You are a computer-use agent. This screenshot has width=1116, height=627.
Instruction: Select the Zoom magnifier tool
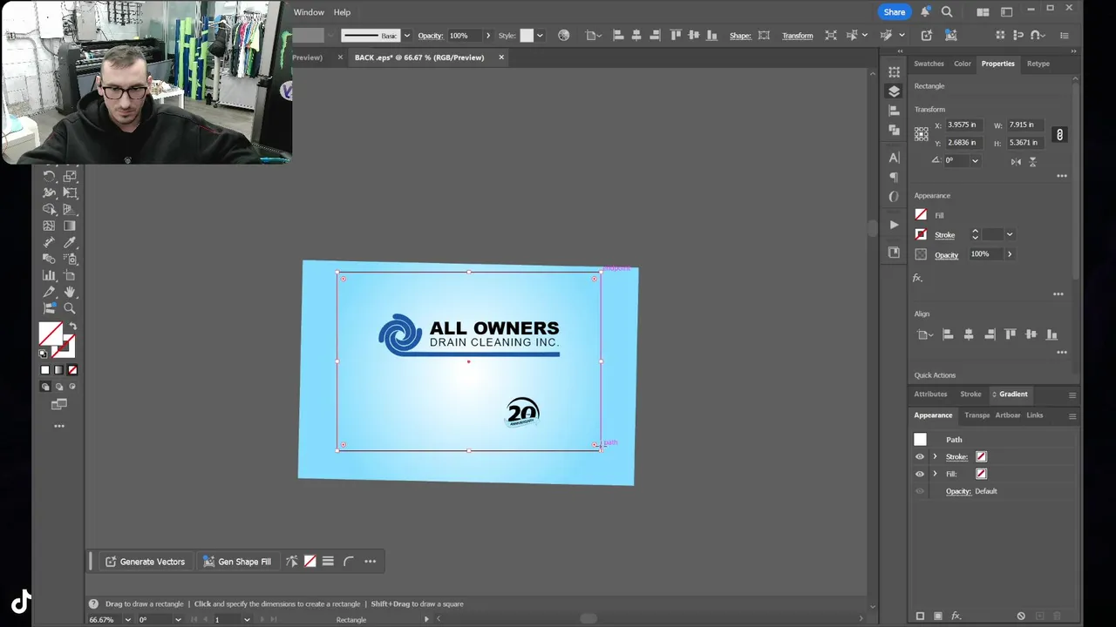[x=70, y=308]
